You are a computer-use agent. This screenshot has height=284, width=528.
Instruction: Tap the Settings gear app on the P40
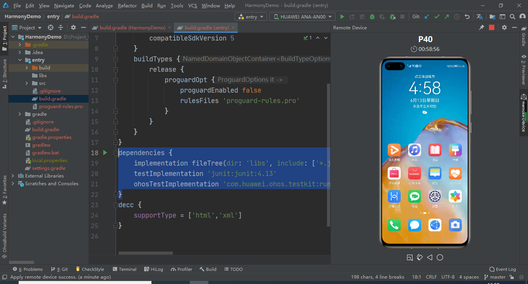pos(435,196)
